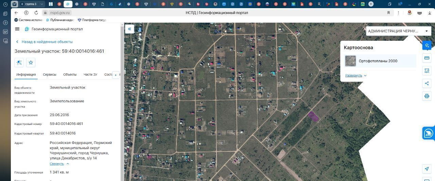Select the cadastral quarter 59:40:0014016 value
Screen dimensions: 435x181
click(63, 133)
